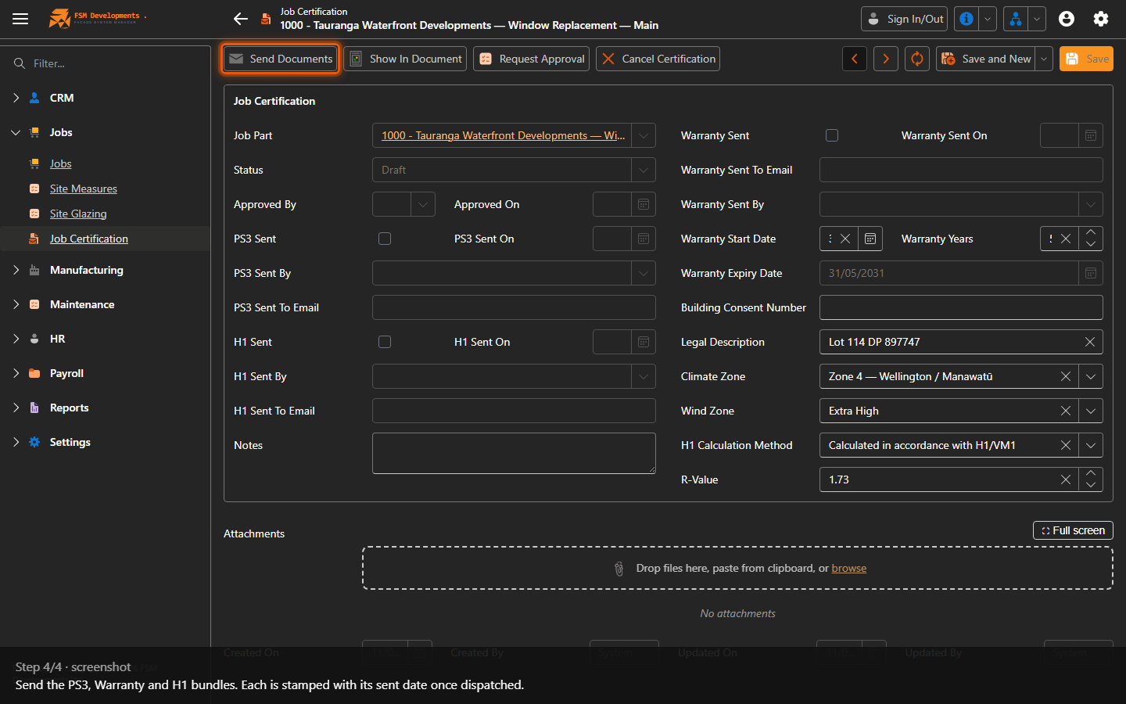The image size is (1126, 704).
Task: Open dropdown next to information icon
Action: (988, 19)
